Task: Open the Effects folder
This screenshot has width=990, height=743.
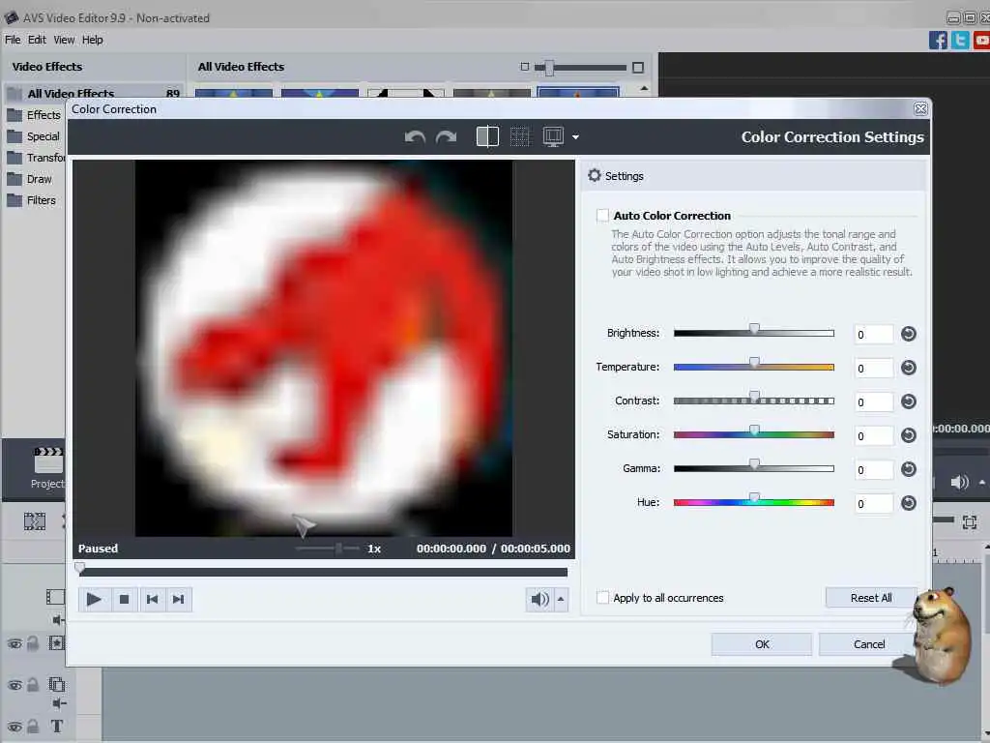Action: tap(35, 115)
